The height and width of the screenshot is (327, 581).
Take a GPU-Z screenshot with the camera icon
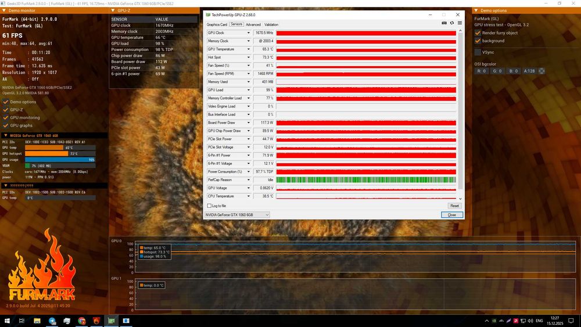point(444,23)
